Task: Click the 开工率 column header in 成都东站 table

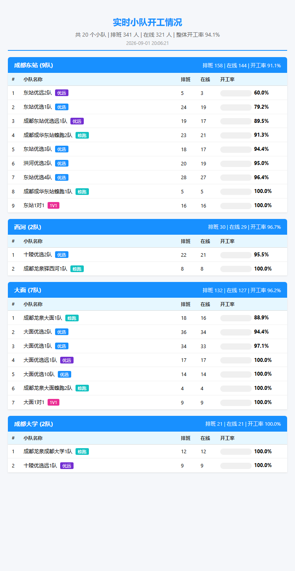Action: pyautogui.click(x=227, y=80)
